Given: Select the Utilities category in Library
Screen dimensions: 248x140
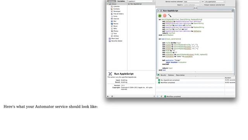Looking at the screenshot, I should 116,36.
